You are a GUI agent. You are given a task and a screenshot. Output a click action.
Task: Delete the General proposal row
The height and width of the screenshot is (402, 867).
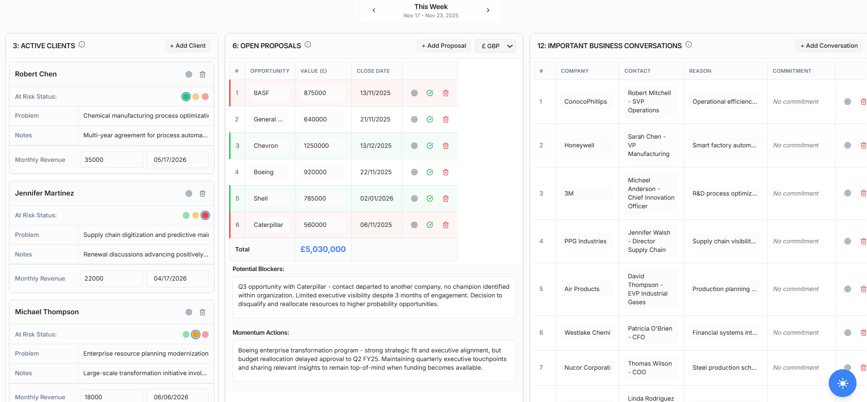pyautogui.click(x=446, y=120)
